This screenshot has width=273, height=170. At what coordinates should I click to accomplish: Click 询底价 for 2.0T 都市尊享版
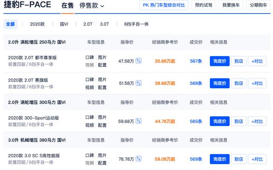[220, 61]
